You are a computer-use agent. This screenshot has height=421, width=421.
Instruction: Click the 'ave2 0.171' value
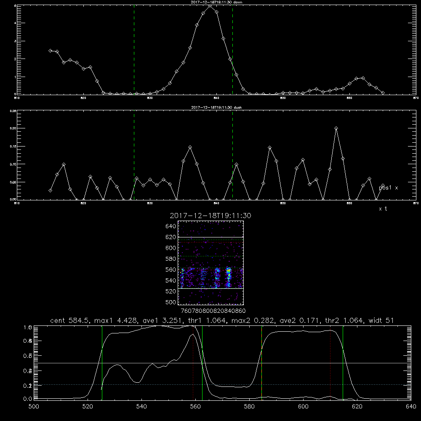[x=300, y=320]
